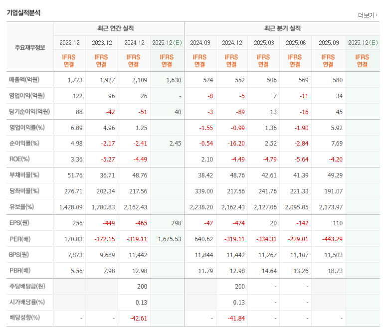The width and height of the screenshot is (387, 329).
Task: Select the 2,109 revenue value
Action: coord(140,80)
